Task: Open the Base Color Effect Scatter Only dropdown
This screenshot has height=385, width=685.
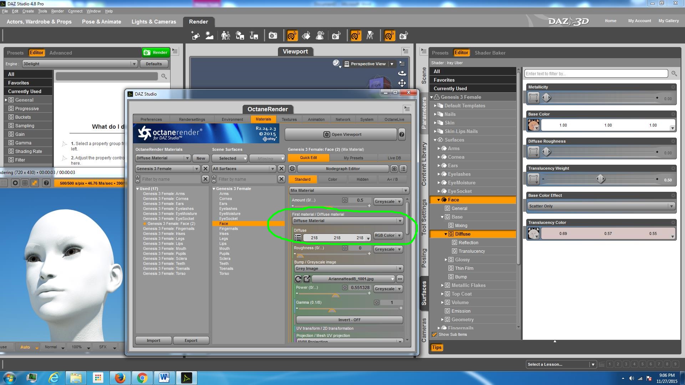Action: click(x=601, y=206)
